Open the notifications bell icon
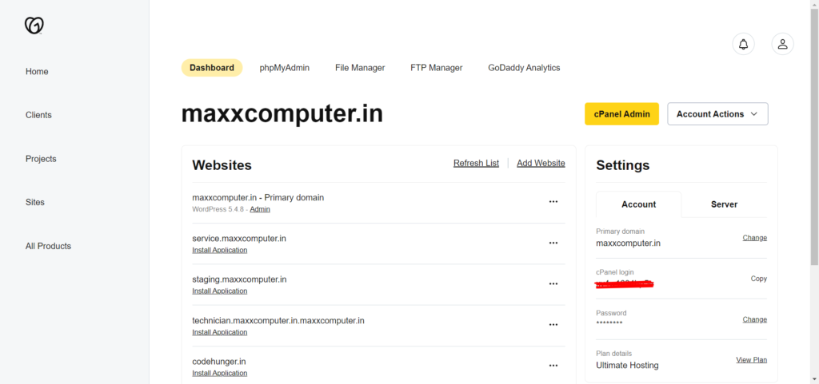This screenshot has height=384, width=819. (743, 44)
